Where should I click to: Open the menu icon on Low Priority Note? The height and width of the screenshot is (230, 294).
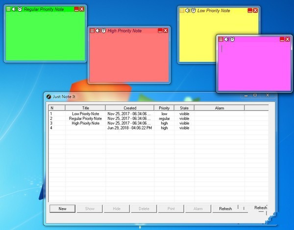(182, 10)
